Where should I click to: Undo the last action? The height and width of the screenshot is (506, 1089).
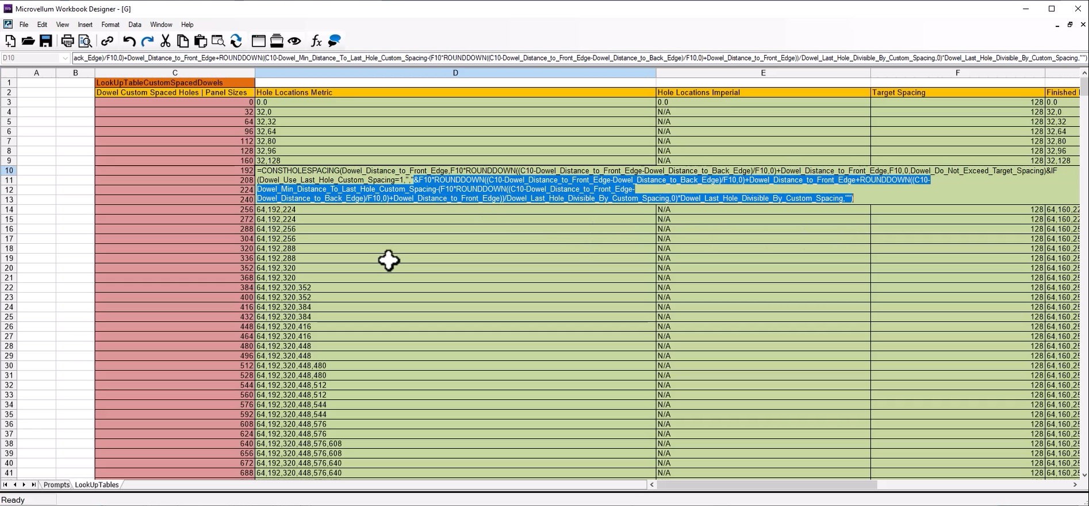(129, 41)
